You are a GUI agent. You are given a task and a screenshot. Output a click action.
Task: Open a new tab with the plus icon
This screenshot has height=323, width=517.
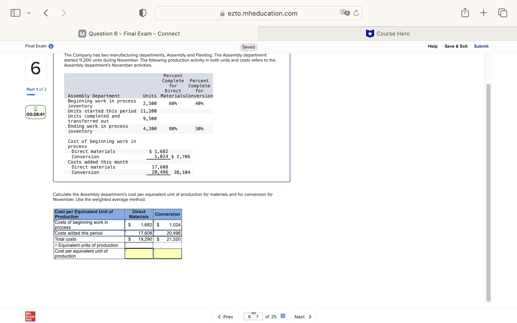(483, 12)
